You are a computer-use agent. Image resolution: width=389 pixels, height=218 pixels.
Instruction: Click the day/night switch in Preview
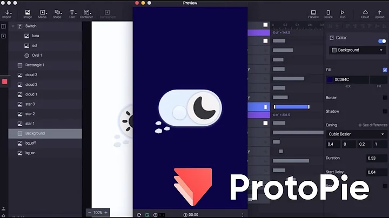pyautogui.click(x=190, y=108)
